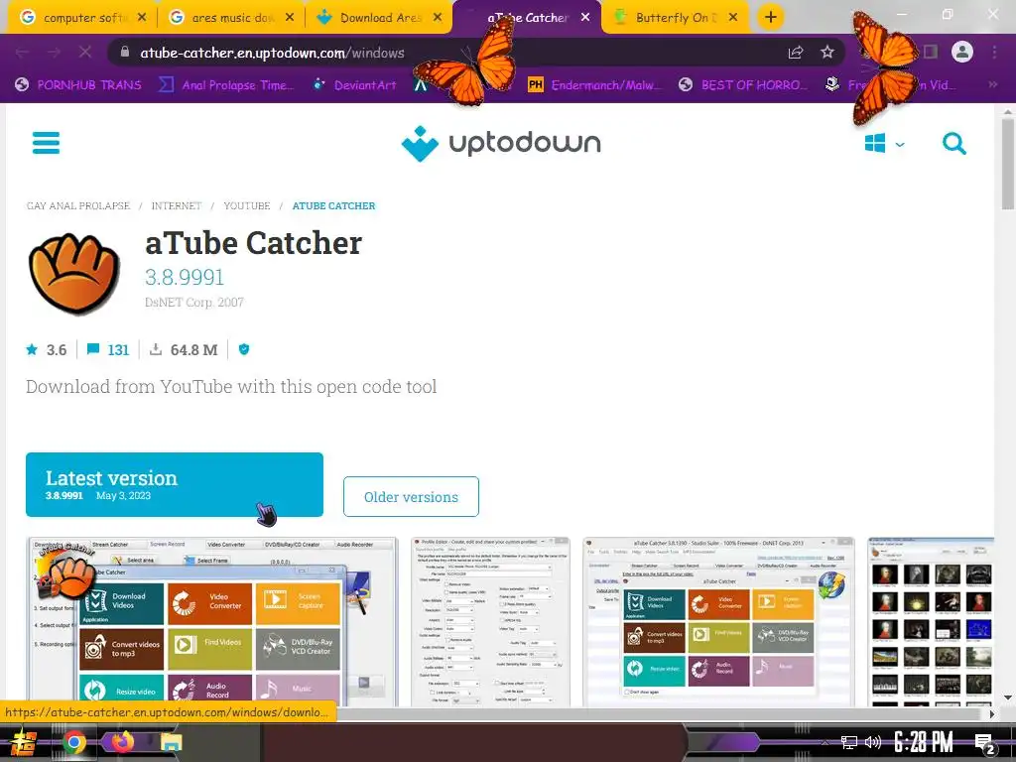Close the aTube Catcher tab
Image resolution: width=1016 pixels, height=762 pixels.
585,18
